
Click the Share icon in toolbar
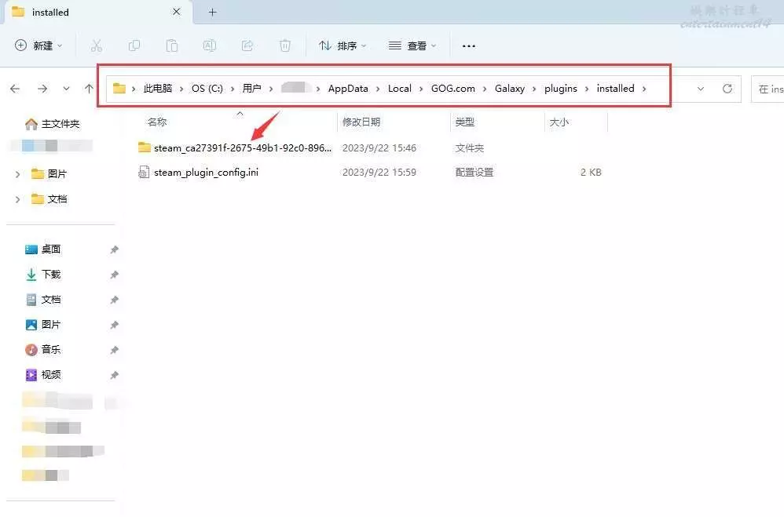point(247,46)
